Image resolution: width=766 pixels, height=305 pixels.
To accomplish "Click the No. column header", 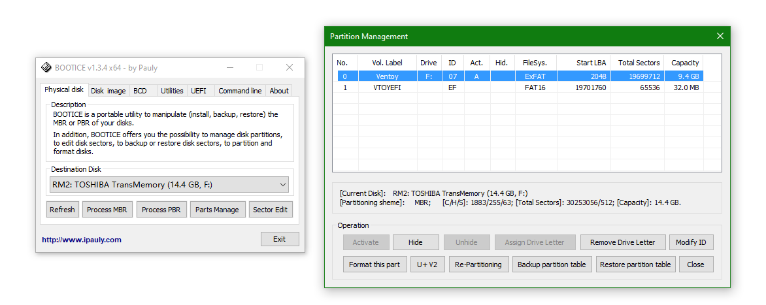I will point(345,63).
